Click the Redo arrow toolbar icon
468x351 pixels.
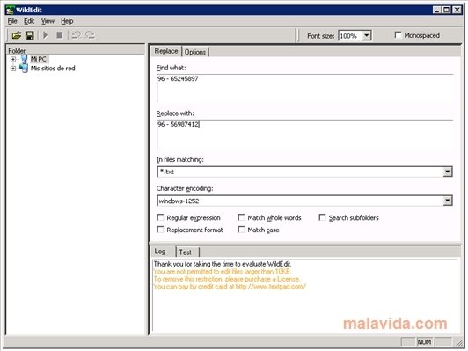(x=90, y=35)
